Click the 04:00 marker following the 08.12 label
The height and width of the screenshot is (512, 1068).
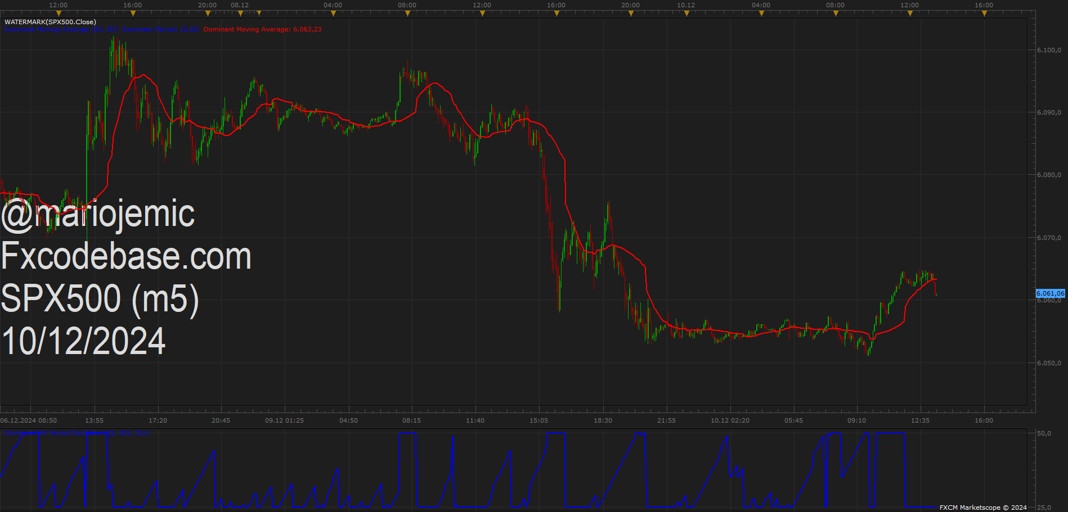click(x=333, y=13)
